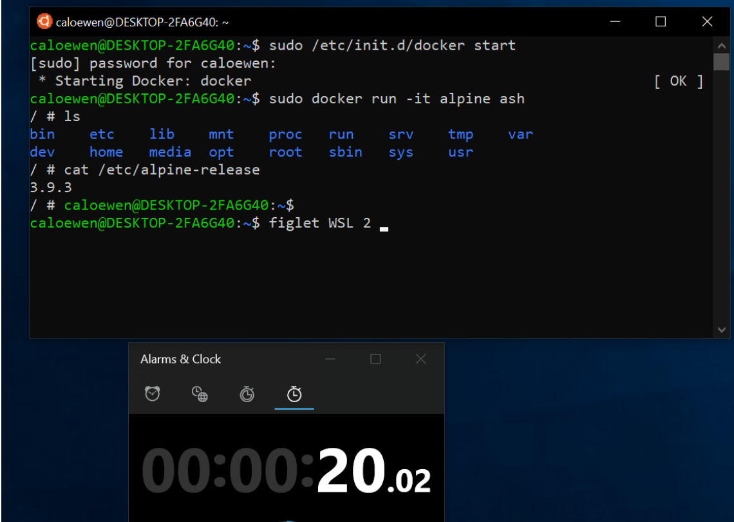The height and width of the screenshot is (522, 734).
Task: Open the Alarm tab in Alarms & Clock
Action: pyautogui.click(x=153, y=394)
